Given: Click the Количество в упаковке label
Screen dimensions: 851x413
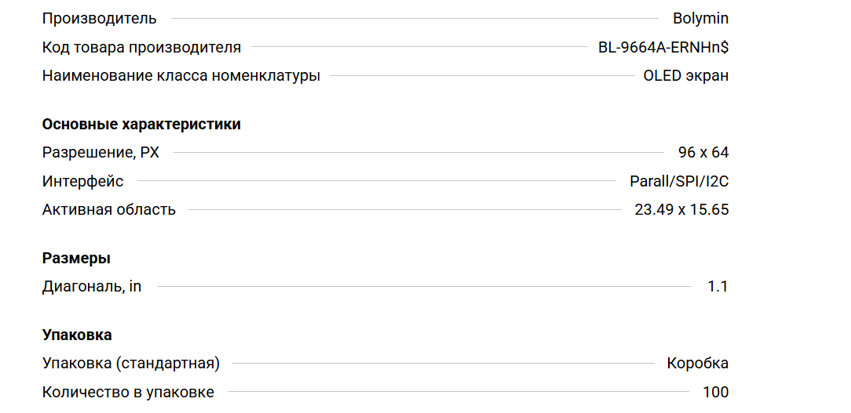Looking at the screenshot, I should click(128, 393).
